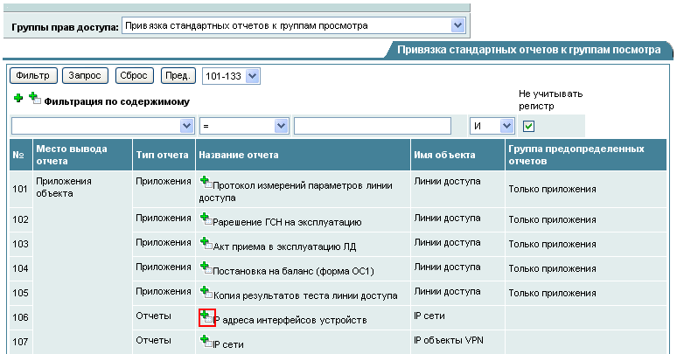This screenshot has height=354, width=677.
Task: Open the '=' comparison operator dropdown
Action: tap(244, 126)
